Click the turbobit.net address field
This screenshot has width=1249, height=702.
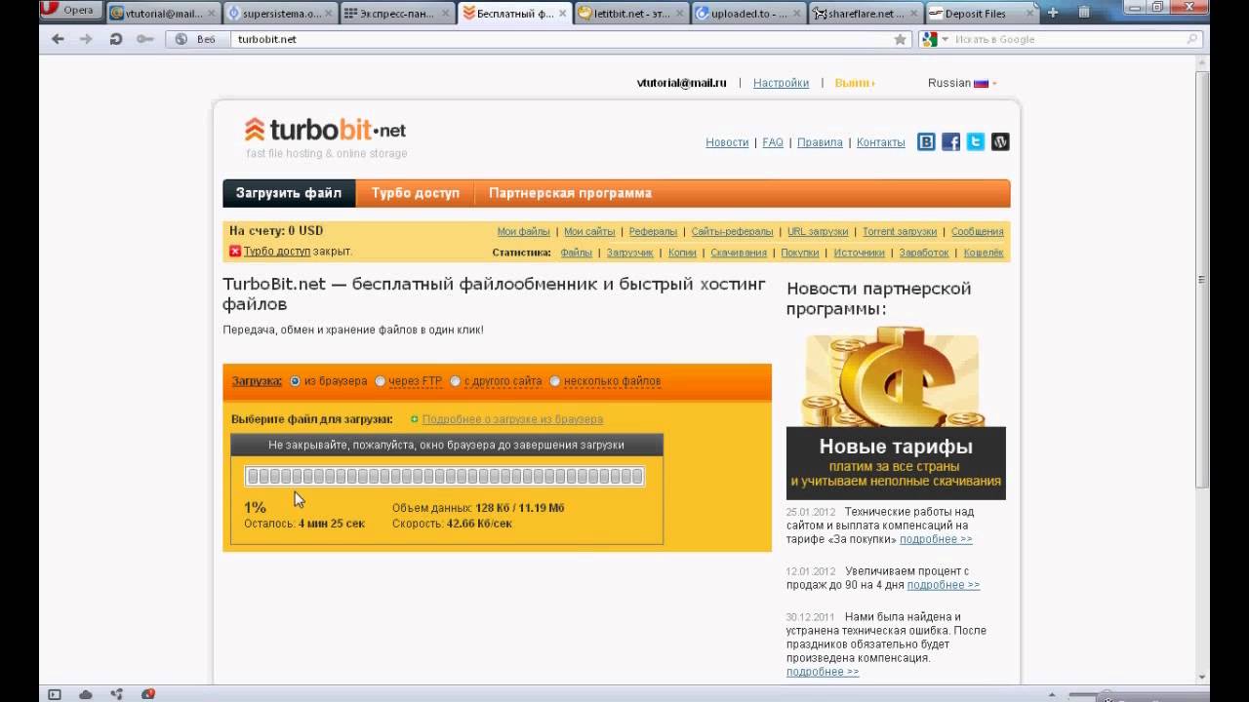561,39
